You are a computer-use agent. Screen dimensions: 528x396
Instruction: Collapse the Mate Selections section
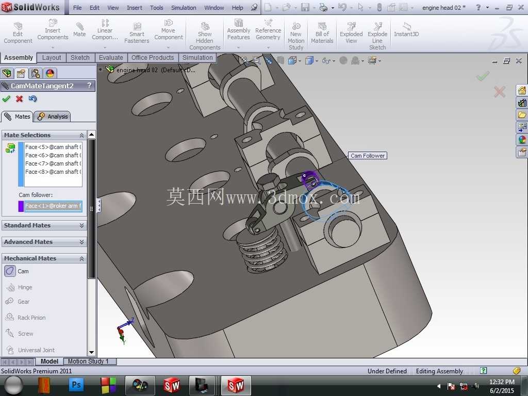point(81,135)
